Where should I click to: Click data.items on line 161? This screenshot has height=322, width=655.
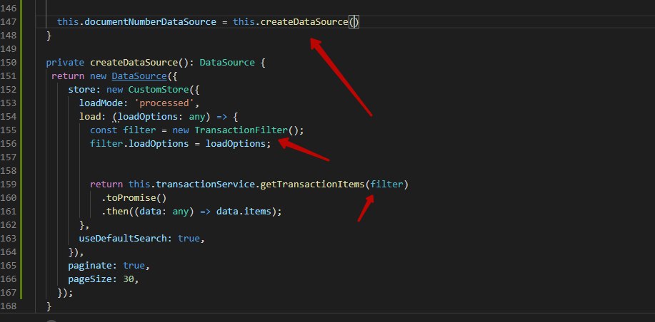[244, 211]
